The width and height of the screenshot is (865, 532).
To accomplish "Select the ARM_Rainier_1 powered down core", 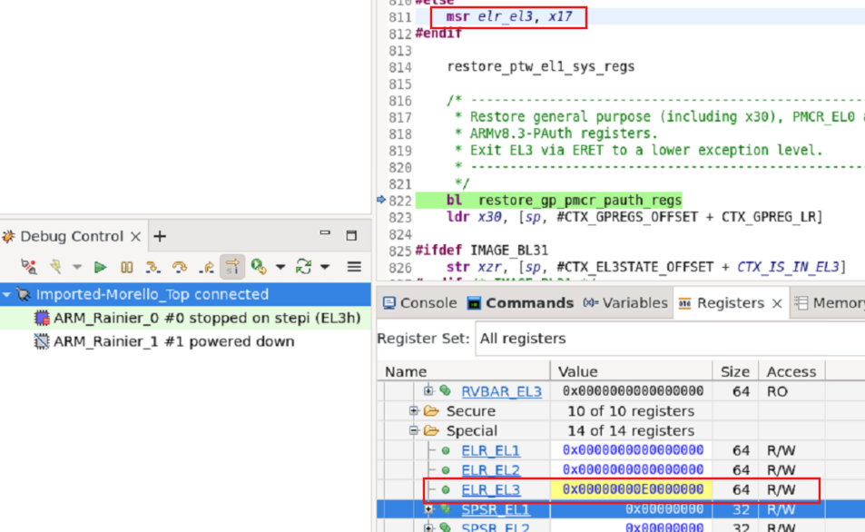I will pos(173,342).
